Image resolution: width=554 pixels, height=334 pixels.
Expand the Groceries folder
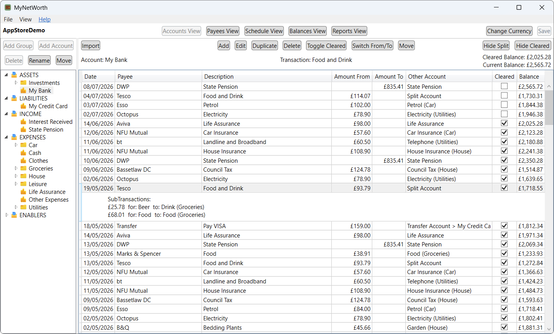click(x=16, y=168)
